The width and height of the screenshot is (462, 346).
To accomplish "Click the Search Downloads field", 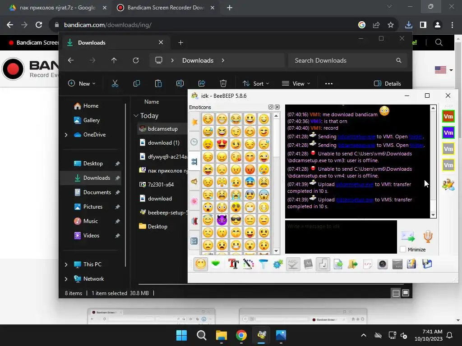I will pyautogui.click(x=348, y=60).
